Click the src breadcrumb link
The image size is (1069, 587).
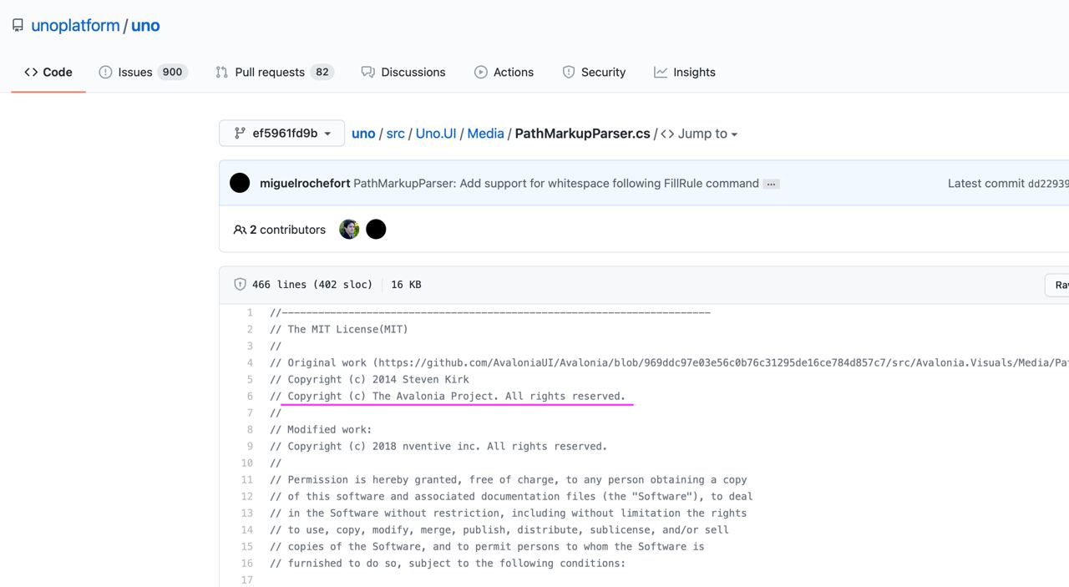[x=395, y=134]
